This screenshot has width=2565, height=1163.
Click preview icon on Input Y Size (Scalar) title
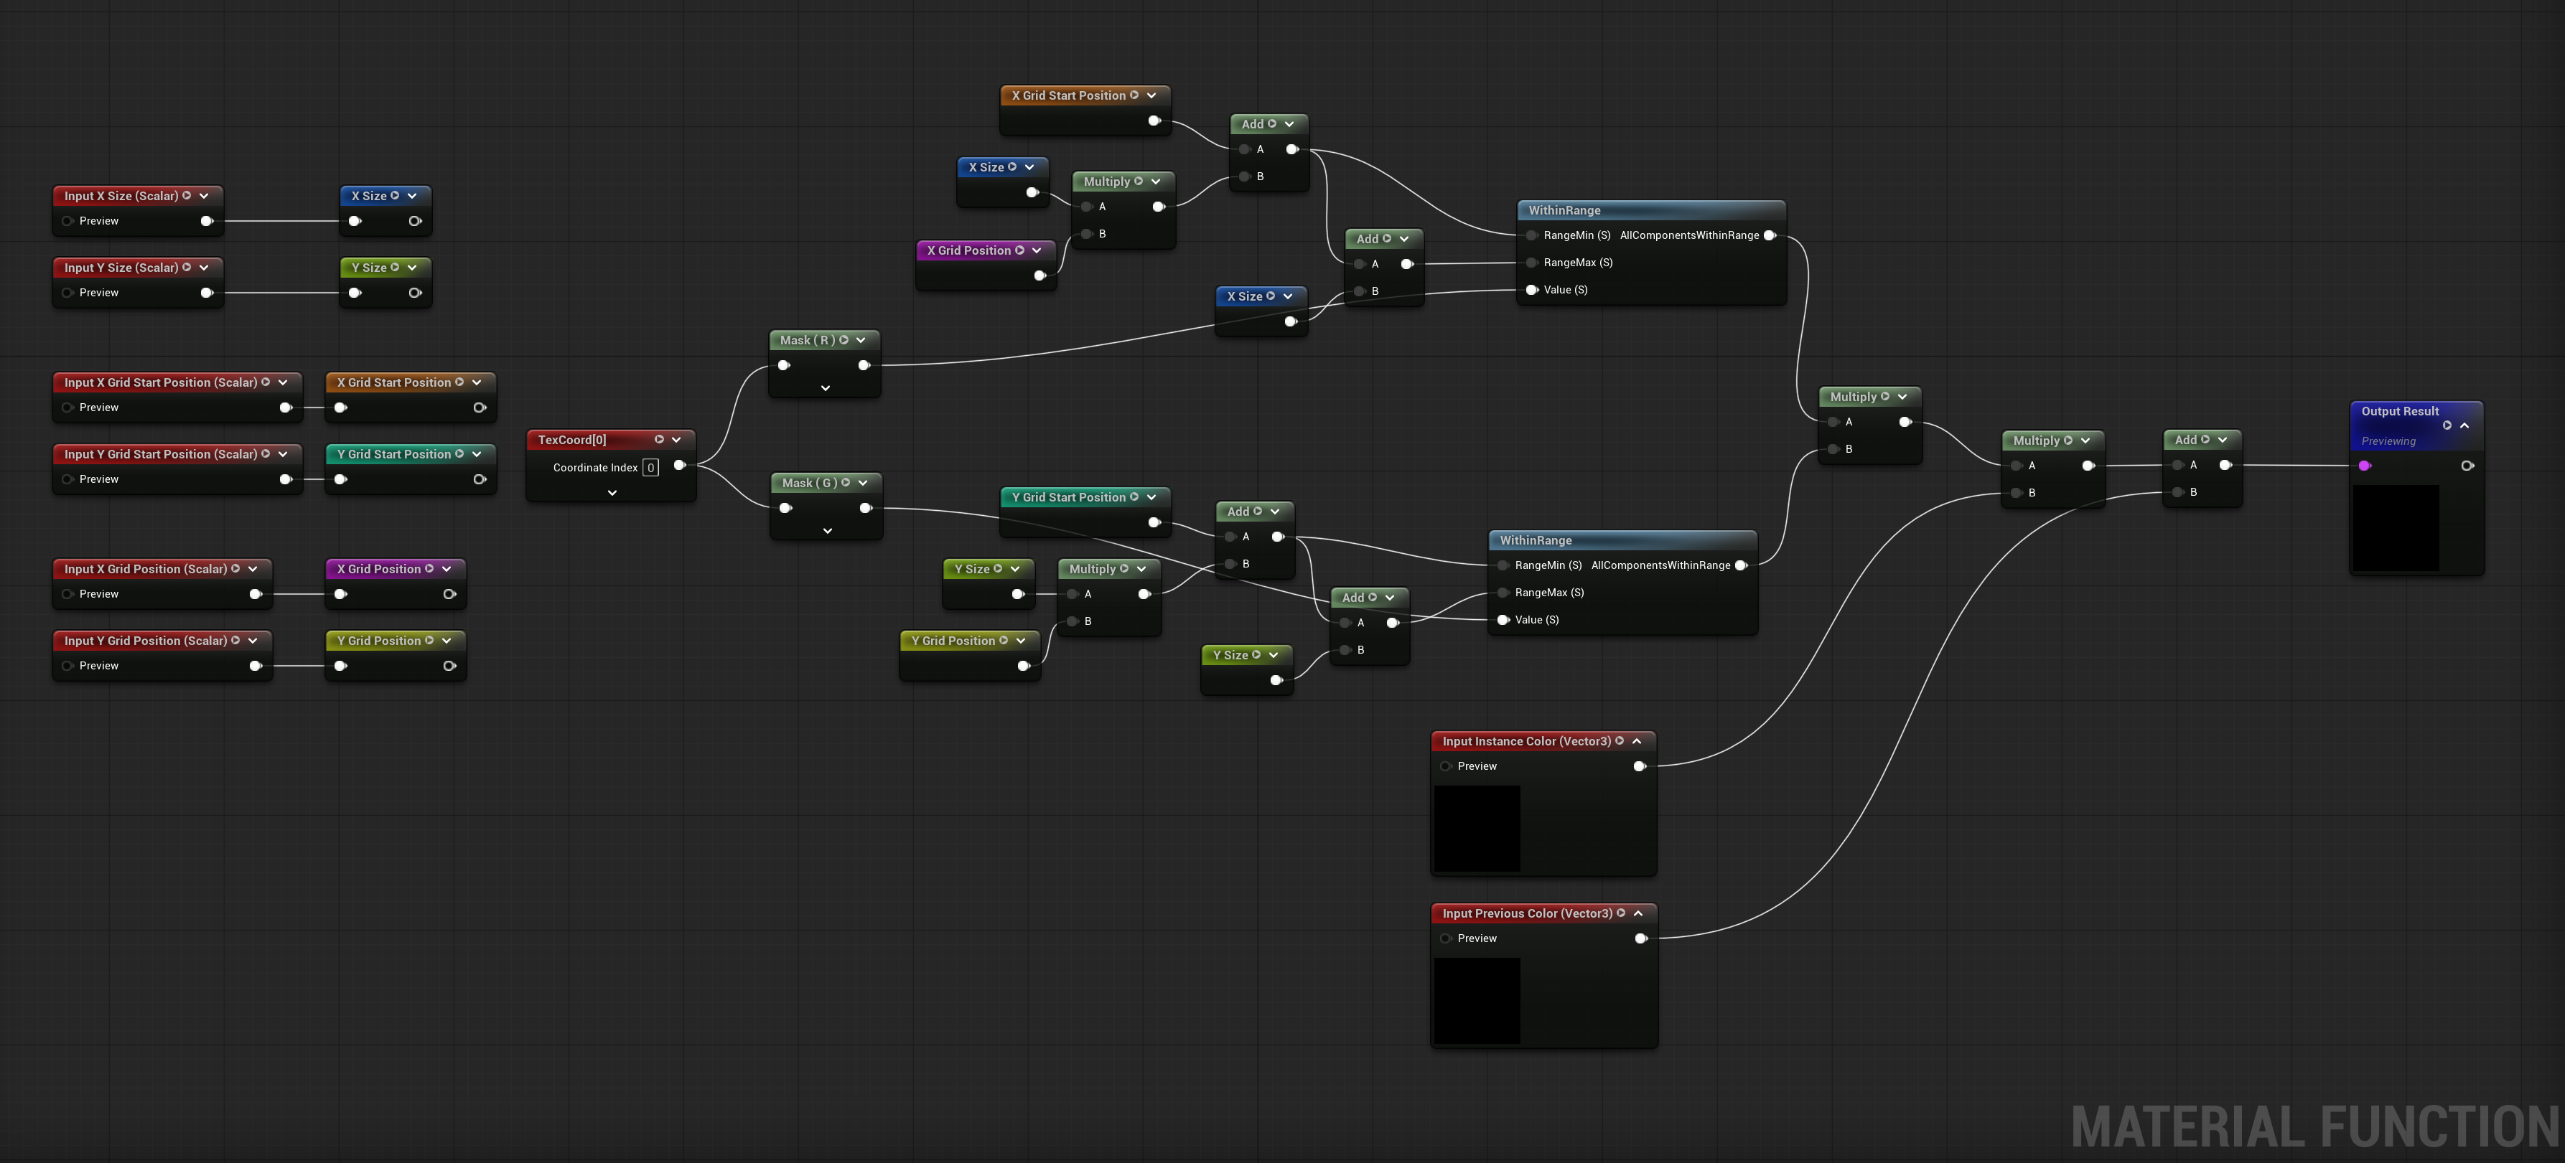coord(186,268)
